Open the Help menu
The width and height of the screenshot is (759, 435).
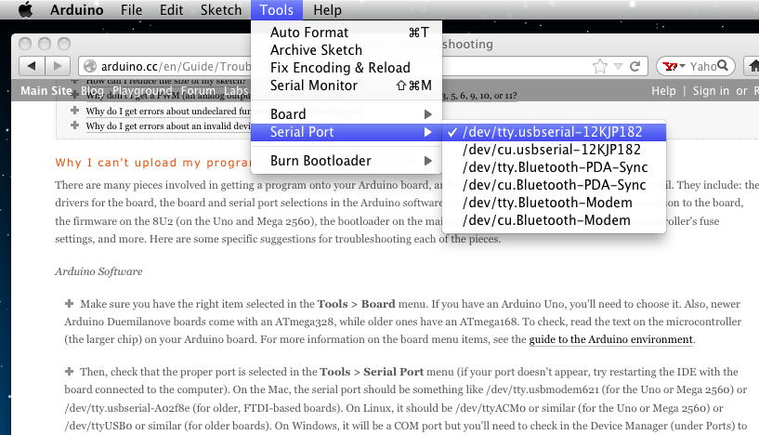tap(327, 9)
